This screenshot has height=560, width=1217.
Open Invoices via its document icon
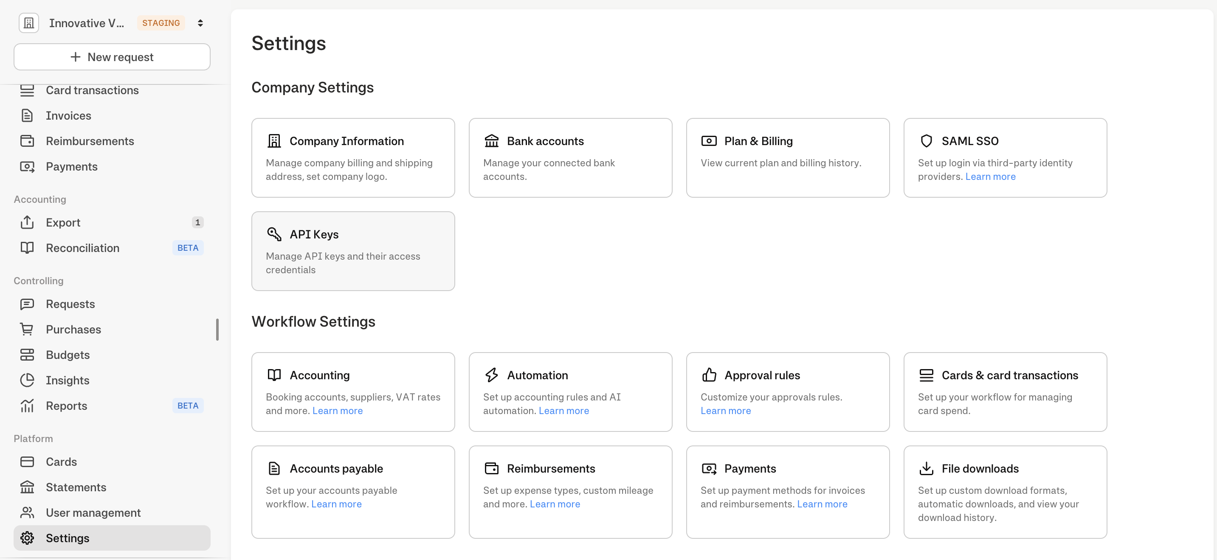pyautogui.click(x=27, y=115)
